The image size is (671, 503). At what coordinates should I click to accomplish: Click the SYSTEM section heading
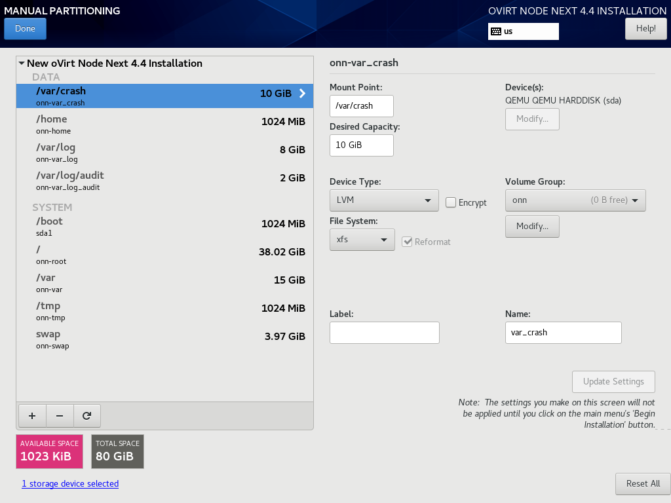[52, 208]
